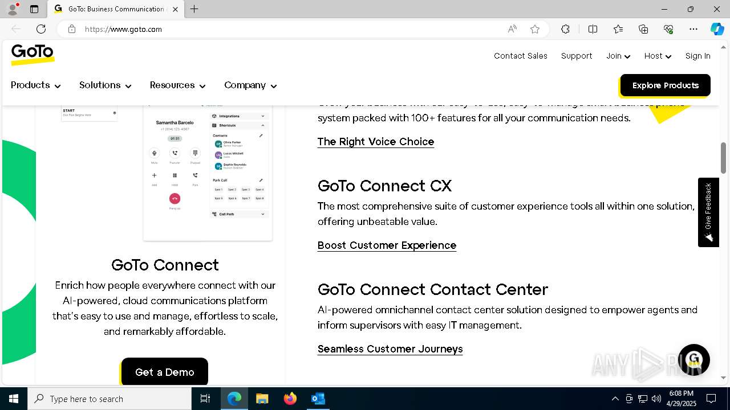Viewport: 730px width, 410px height.
Task: Open Outlook from the taskbar
Action: [x=318, y=399]
